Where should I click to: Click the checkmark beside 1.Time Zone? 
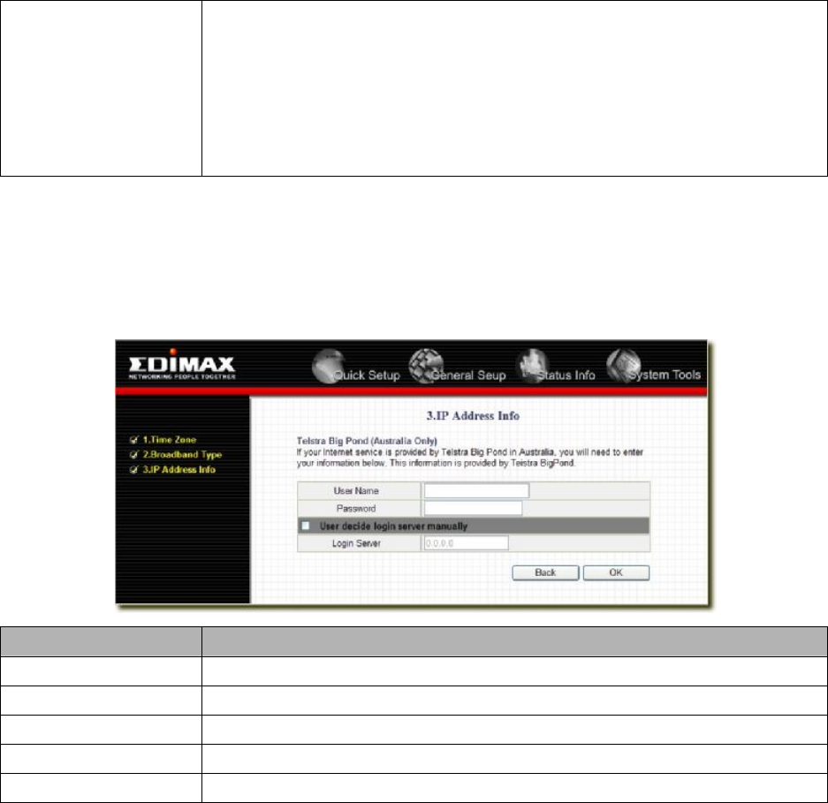[x=133, y=440]
